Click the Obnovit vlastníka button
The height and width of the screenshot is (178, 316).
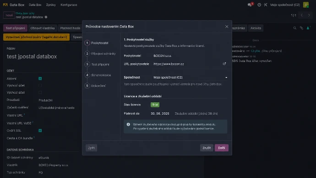pyautogui.click(x=43, y=28)
